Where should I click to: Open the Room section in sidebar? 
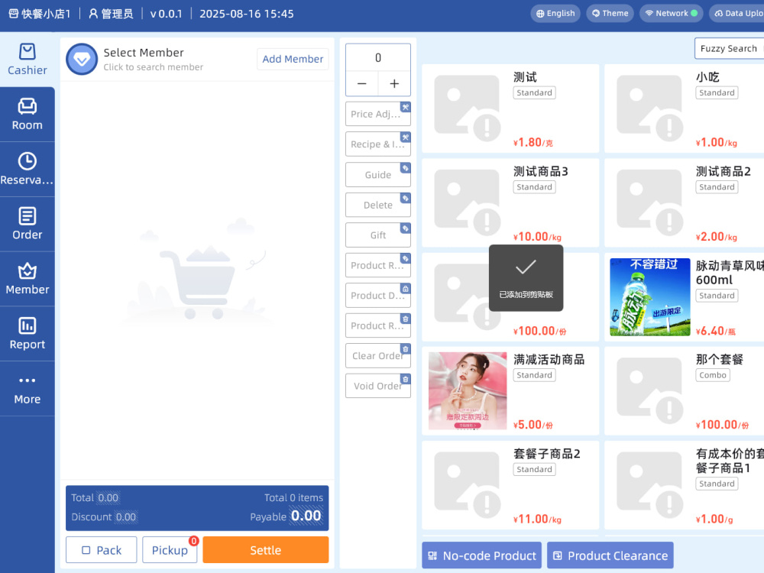click(x=28, y=115)
